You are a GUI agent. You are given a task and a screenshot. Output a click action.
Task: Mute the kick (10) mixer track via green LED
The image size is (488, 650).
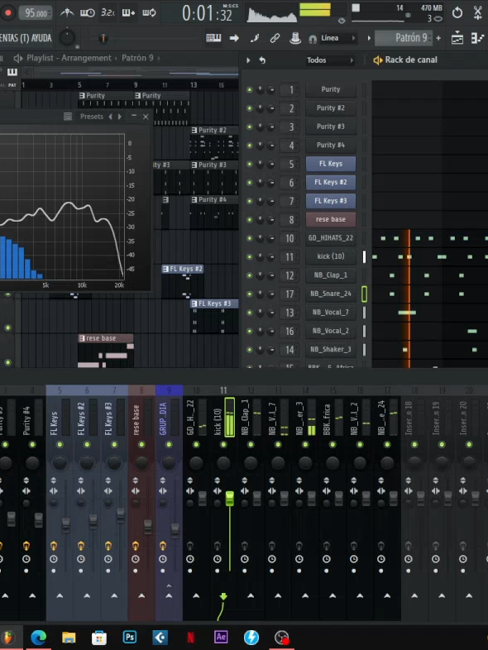pos(223,445)
